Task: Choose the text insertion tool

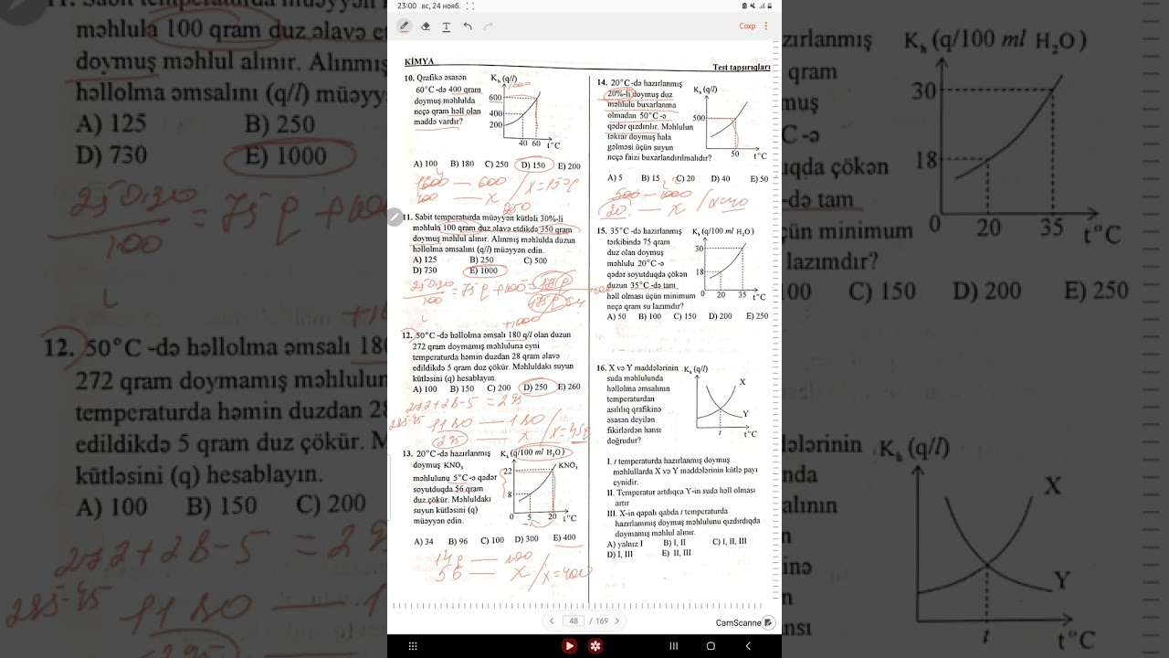Action: (x=447, y=27)
